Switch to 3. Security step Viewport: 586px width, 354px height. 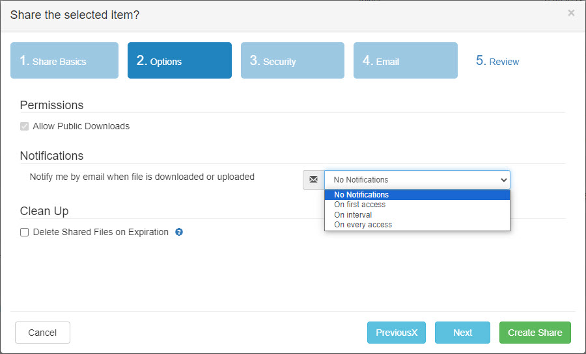click(292, 60)
